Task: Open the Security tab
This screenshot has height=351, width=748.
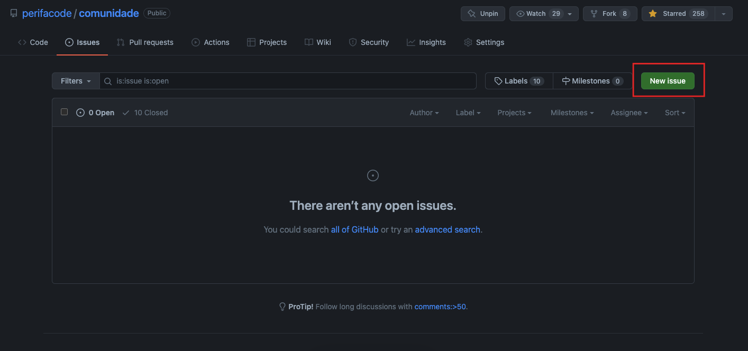Action: click(x=369, y=42)
